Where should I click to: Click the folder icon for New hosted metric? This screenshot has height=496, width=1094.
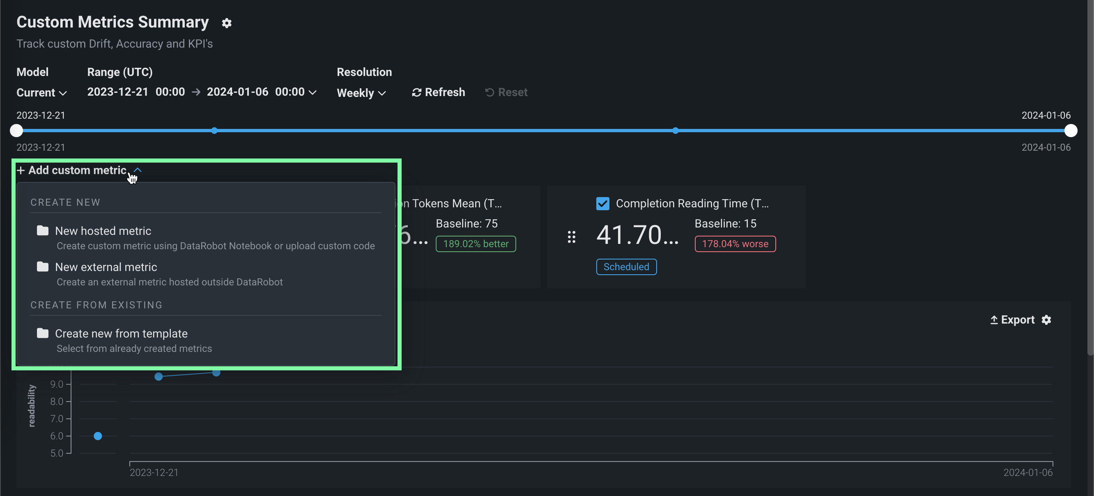point(42,231)
